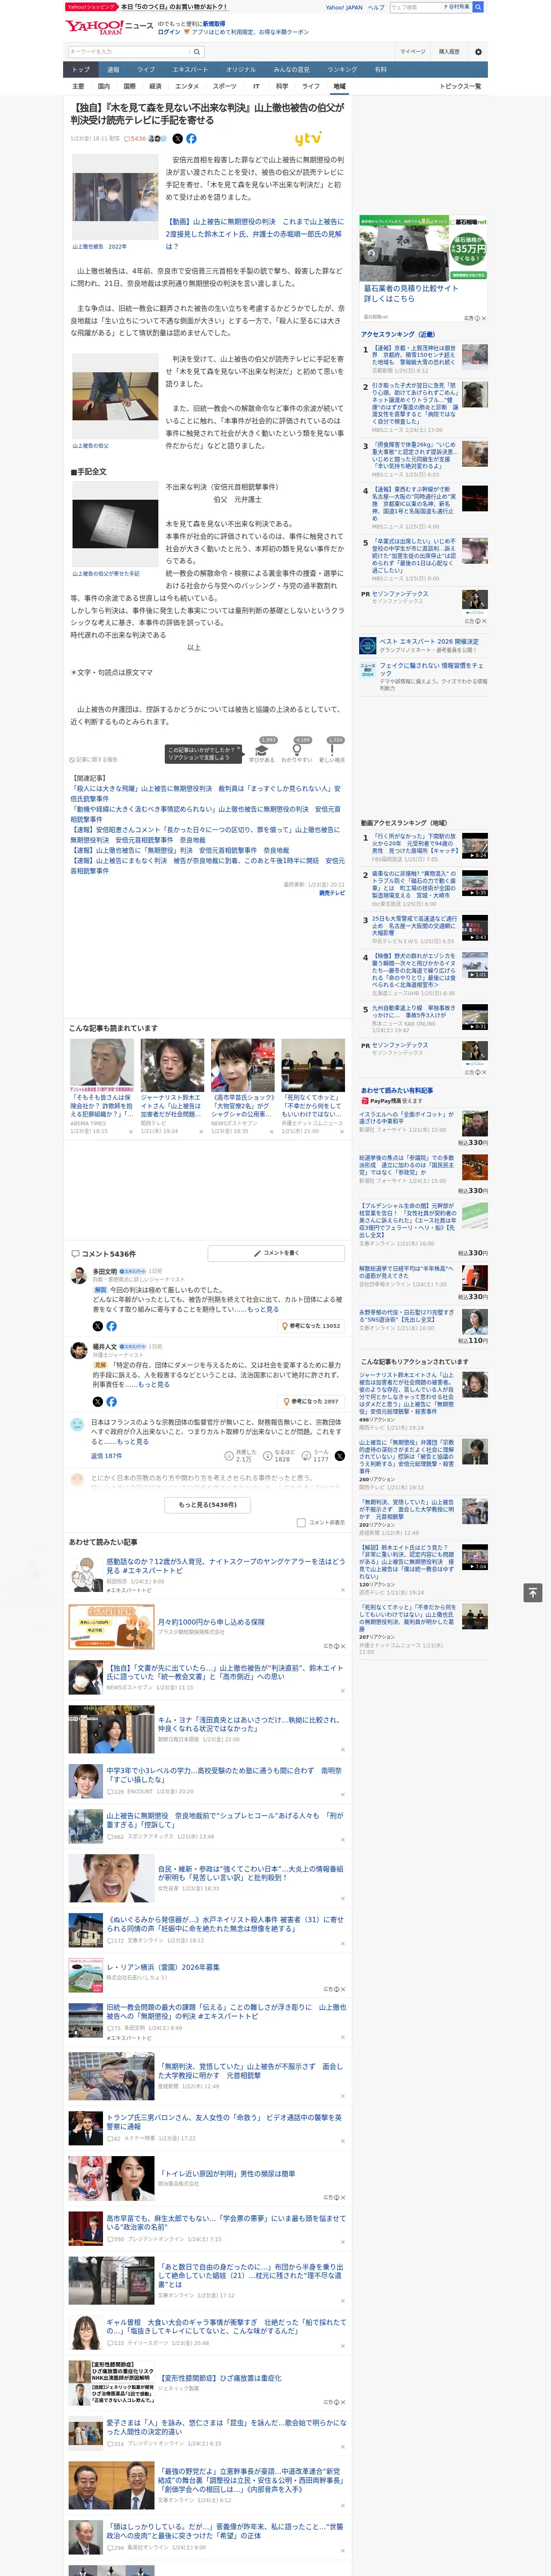Screen dimensions: 551x2576
Task: Click the back-to-top arrow button
Action: [x=533, y=1592]
